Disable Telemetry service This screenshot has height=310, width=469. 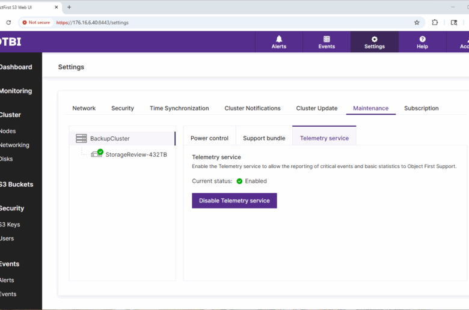tap(234, 201)
